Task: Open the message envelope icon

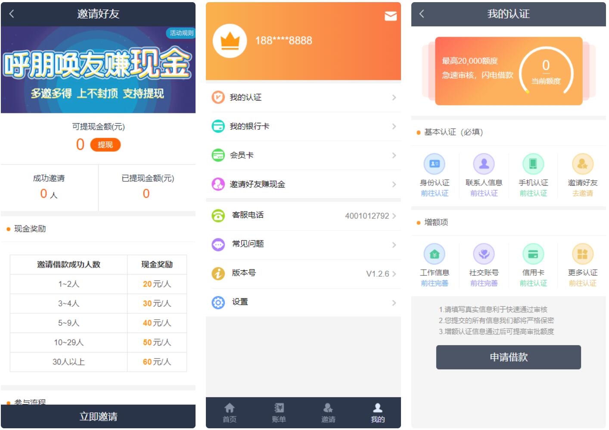Action: [390, 16]
